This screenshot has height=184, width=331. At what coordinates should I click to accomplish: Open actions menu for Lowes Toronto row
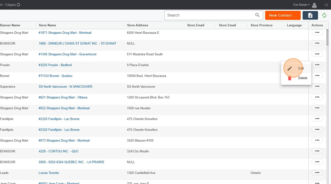(x=317, y=172)
